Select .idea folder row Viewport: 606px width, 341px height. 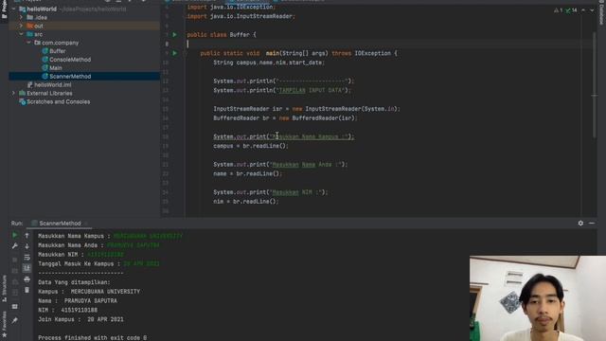coord(84,17)
